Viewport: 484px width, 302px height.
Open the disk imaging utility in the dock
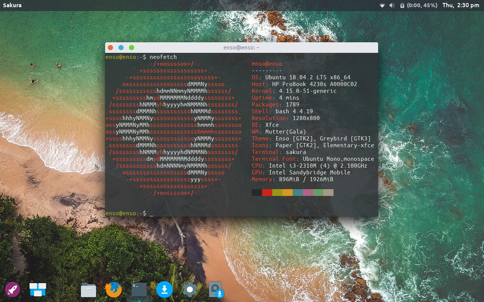216,289
